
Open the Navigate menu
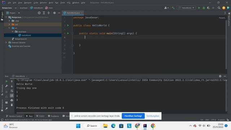tap(27, 3)
